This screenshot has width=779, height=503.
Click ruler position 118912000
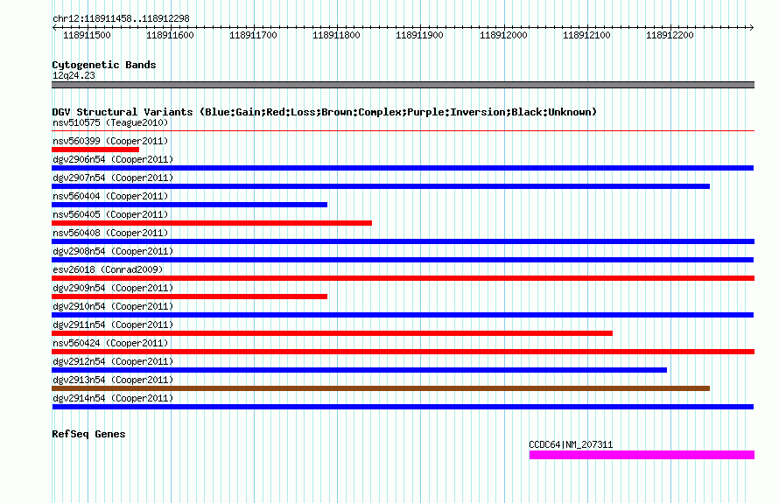503,35
